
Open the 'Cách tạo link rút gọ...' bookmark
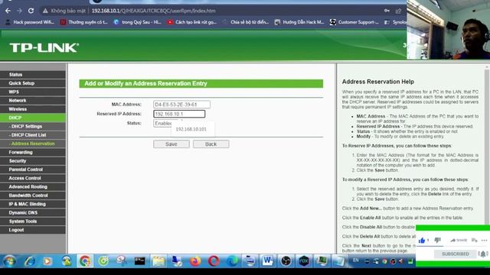(x=192, y=22)
